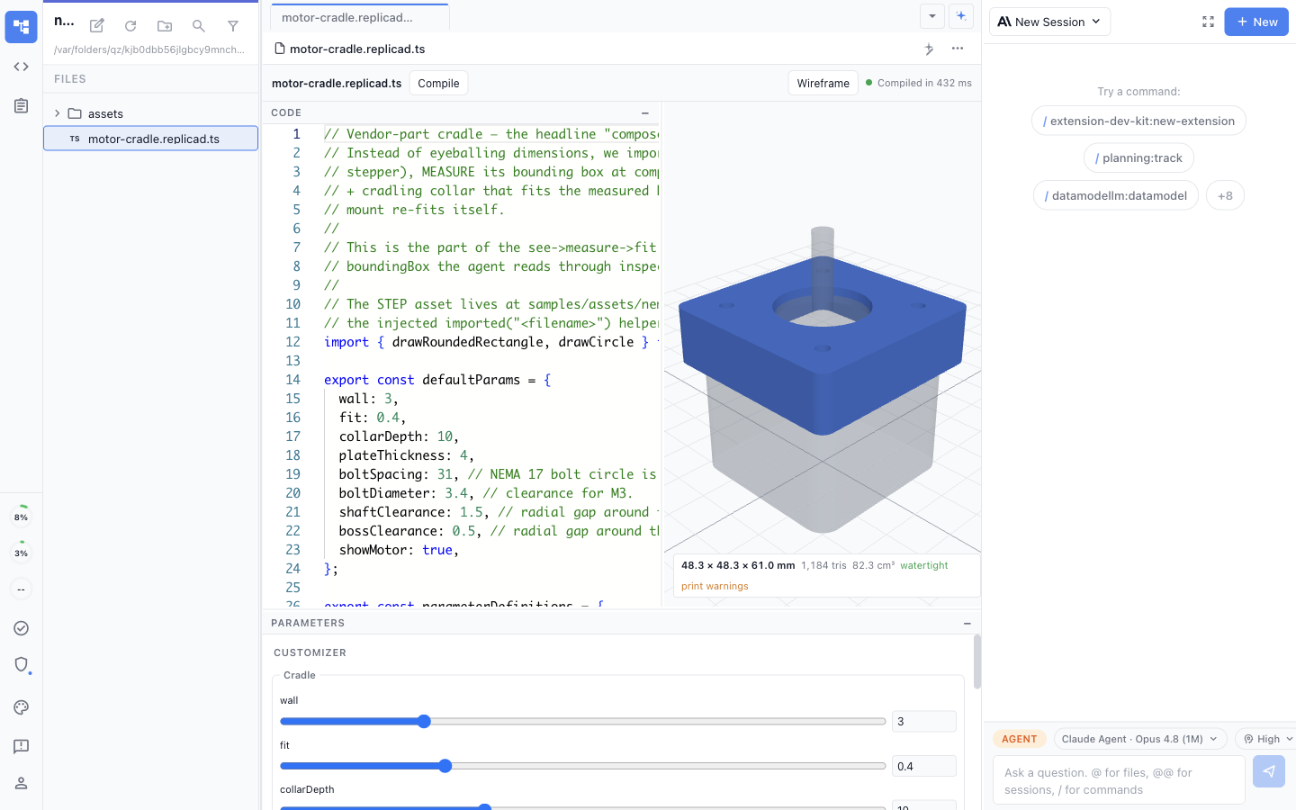The height and width of the screenshot is (810, 1296).
Task: Click the dashed status indicator icon
Action: [x=21, y=589]
